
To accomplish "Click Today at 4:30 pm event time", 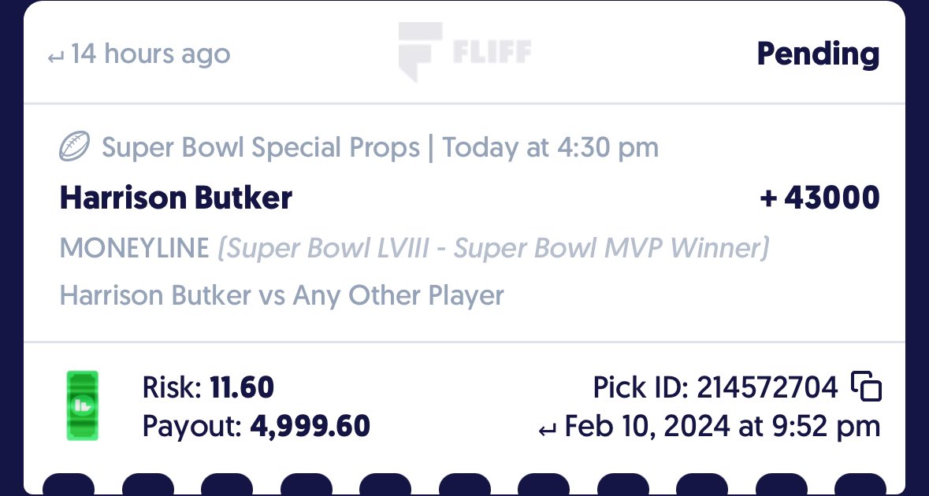I will point(551,146).
